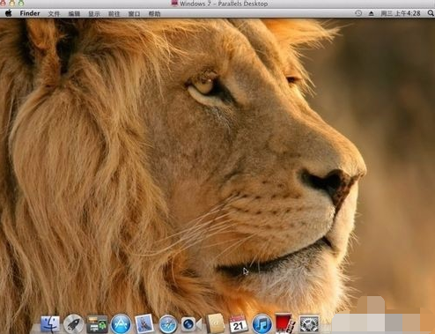
Task: Open the App Store Dock icon
Action: pos(121,324)
